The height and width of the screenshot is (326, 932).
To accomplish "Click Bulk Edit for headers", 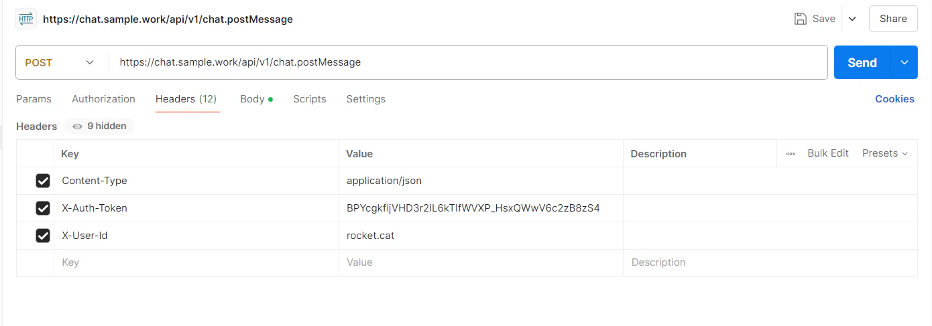I will pos(828,153).
